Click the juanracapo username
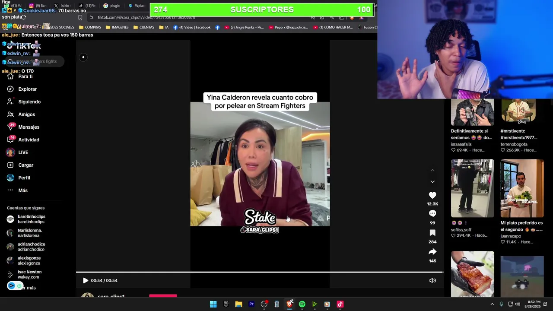This screenshot has width=553, height=311. (511, 236)
